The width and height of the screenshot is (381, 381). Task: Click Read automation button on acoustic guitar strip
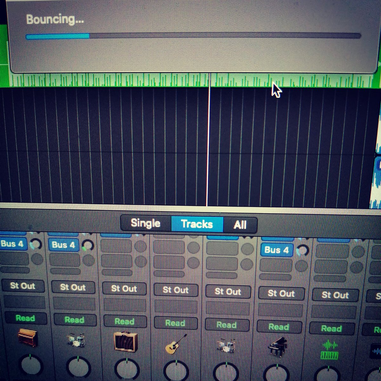[x=175, y=323]
